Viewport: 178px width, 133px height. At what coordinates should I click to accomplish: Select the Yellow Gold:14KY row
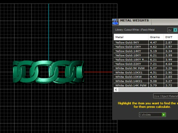pyautogui.click(x=146, y=51)
